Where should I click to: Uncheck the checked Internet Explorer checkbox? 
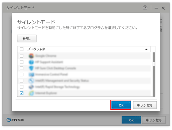pyautogui.click(x=22, y=93)
